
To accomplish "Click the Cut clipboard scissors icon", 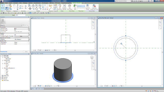I will [17, 5].
